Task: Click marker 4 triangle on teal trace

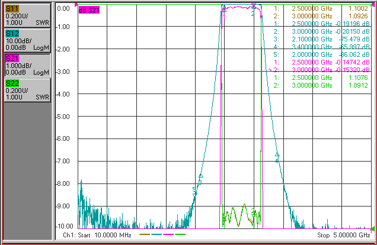Action: pyautogui.click(x=277, y=154)
